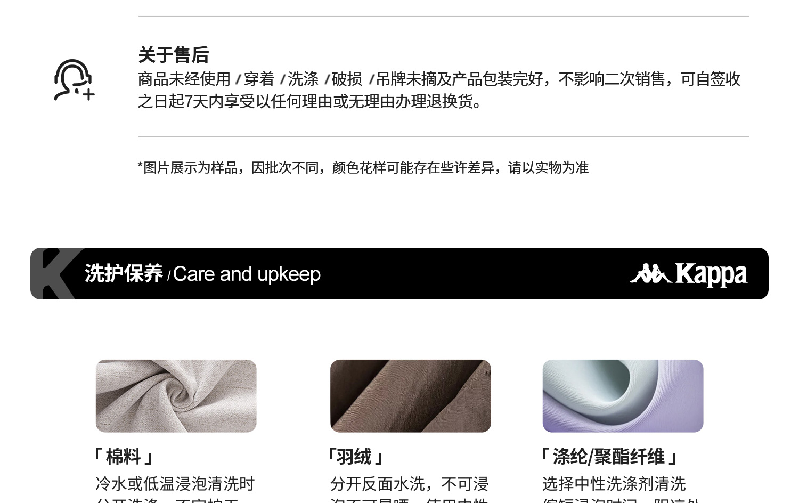Click the Omini figures logo mark
This screenshot has width=799, height=503.
(x=650, y=273)
